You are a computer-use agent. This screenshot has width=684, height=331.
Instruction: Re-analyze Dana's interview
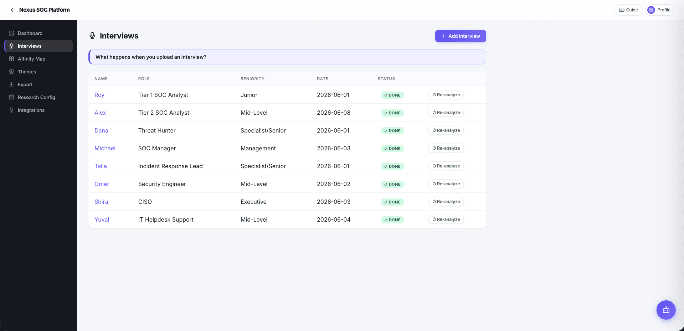(446, 130)
